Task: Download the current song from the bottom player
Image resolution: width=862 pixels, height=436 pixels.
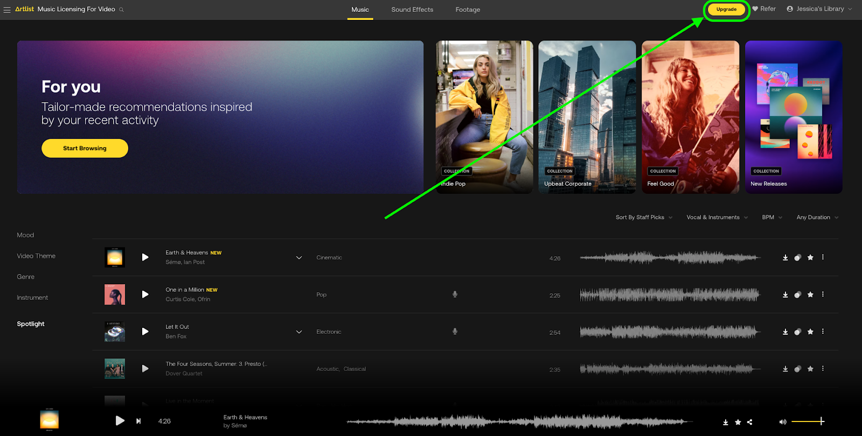Action: point(726,422)
